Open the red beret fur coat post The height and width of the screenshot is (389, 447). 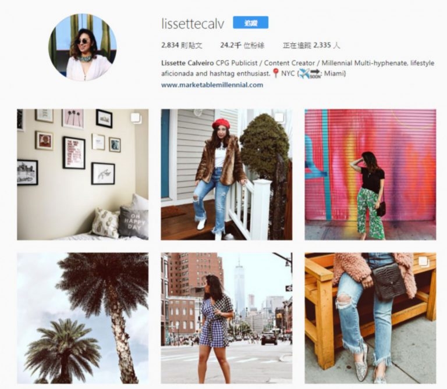226,174
